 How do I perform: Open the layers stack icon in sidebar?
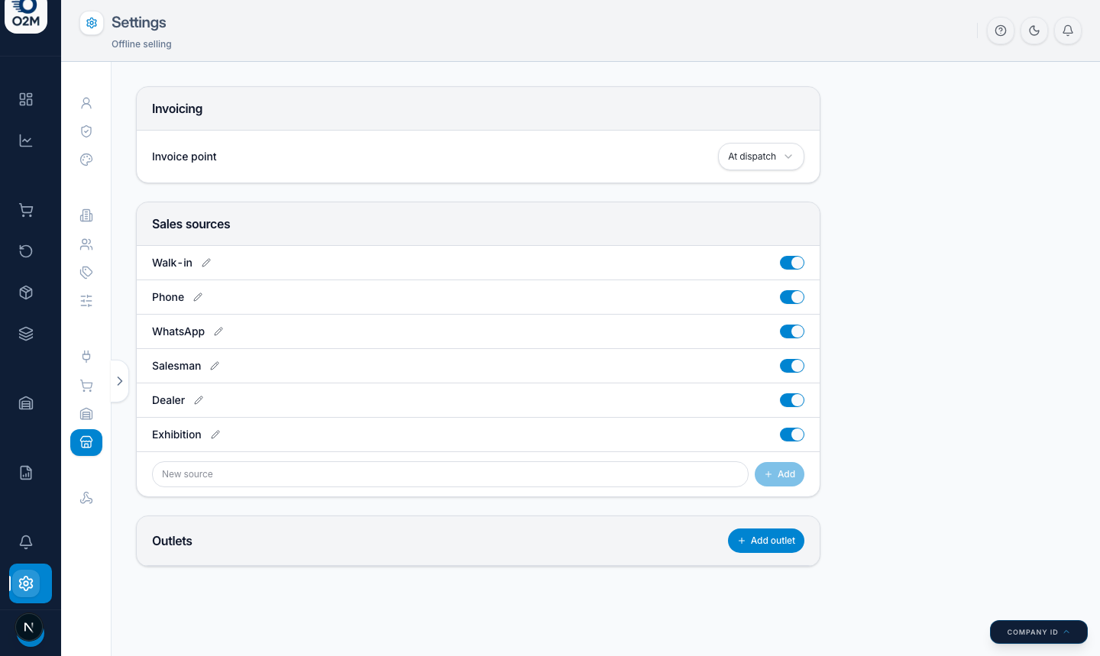click(x=26, y=334)
